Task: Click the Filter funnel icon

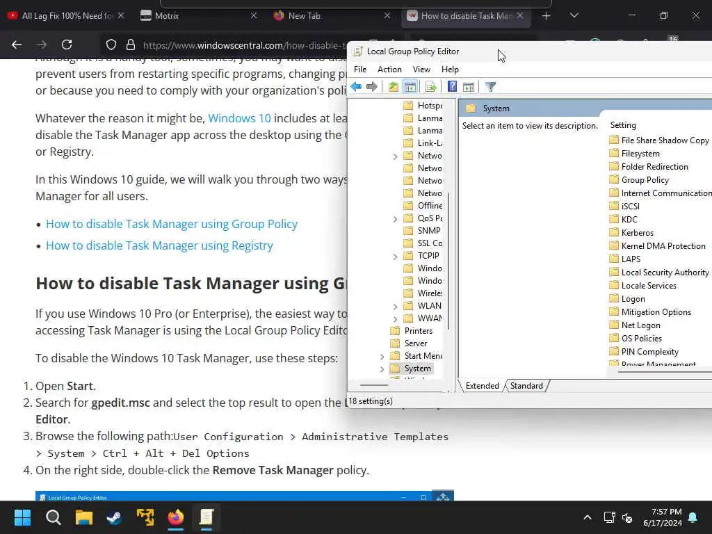Action: (x=490, y=86)
